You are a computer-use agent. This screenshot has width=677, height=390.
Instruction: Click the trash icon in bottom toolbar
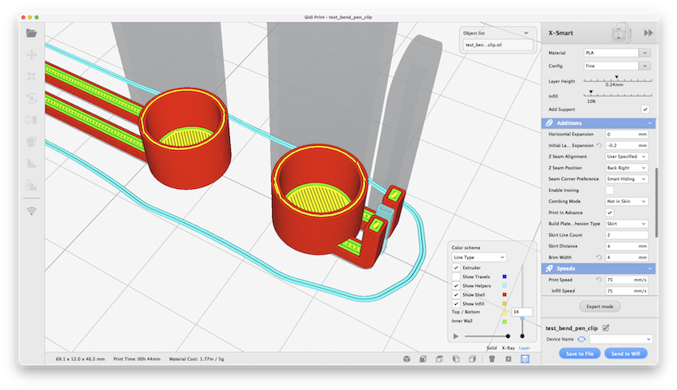click(x=491, y=358)
